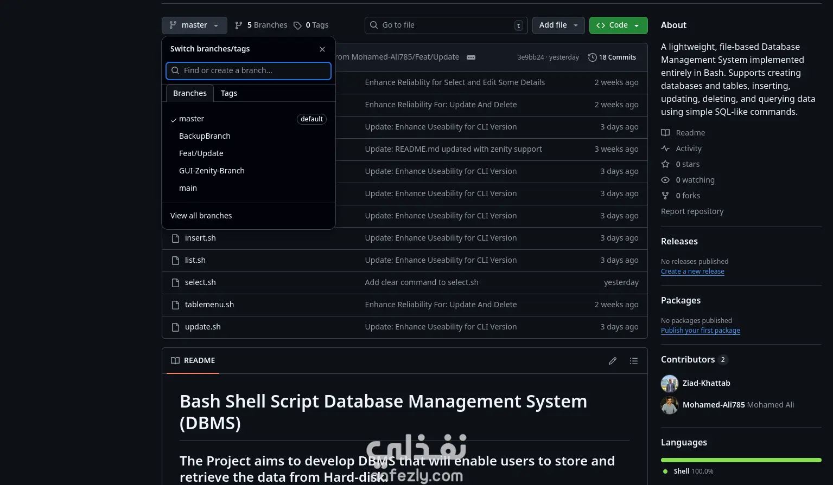The width and height of the screenshot is (833, 485).
Task: Close the Switch branches/tags popup
Action: pyautogui.click(x=322, y=49)
